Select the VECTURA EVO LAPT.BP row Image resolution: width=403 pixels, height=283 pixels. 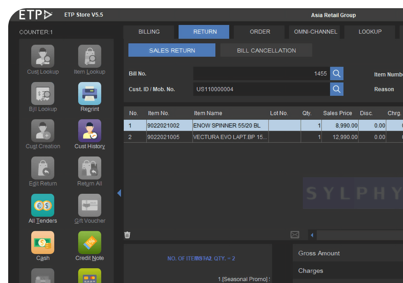click(230, 137)
